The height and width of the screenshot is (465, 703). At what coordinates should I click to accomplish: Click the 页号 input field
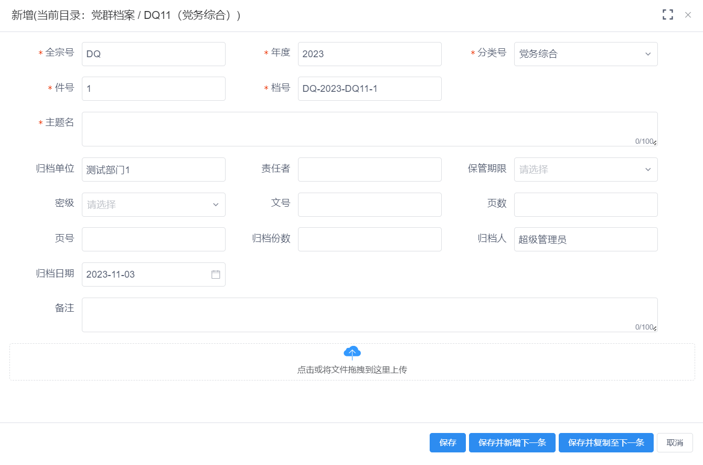(x=153, y=239)
